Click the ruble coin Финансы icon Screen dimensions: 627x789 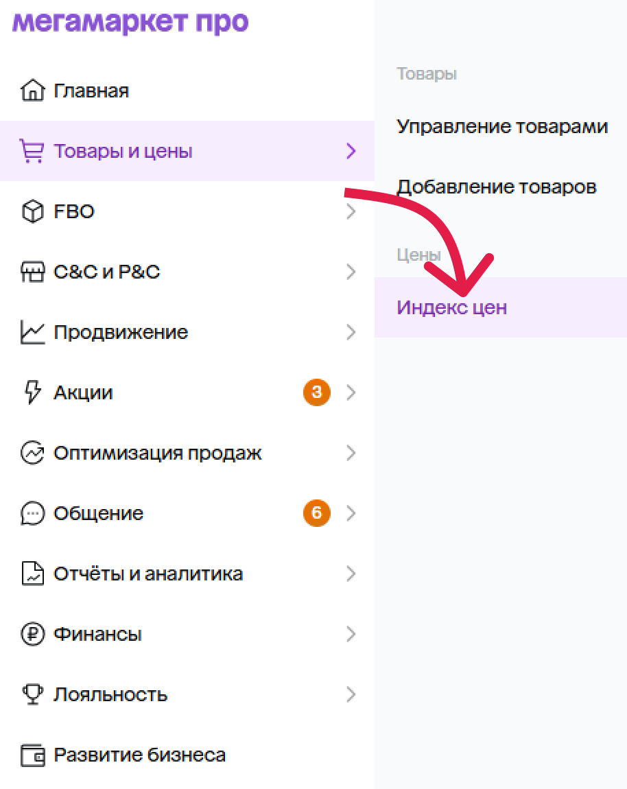click(x=32, y=634)
